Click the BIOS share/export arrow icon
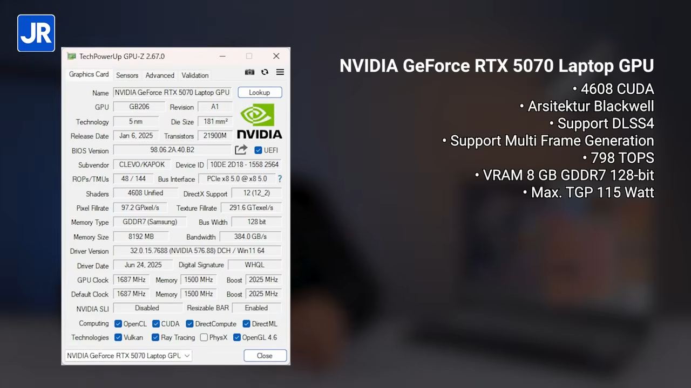691x388 pixels. [x=241, y=150]
